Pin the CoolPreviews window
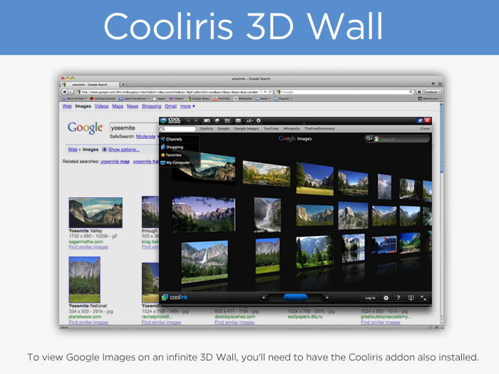 coord(420,120)
